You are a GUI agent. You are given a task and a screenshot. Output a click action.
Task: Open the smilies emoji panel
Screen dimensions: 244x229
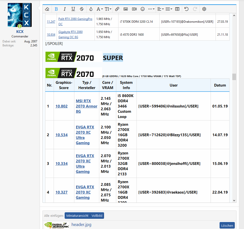[142, 9]
